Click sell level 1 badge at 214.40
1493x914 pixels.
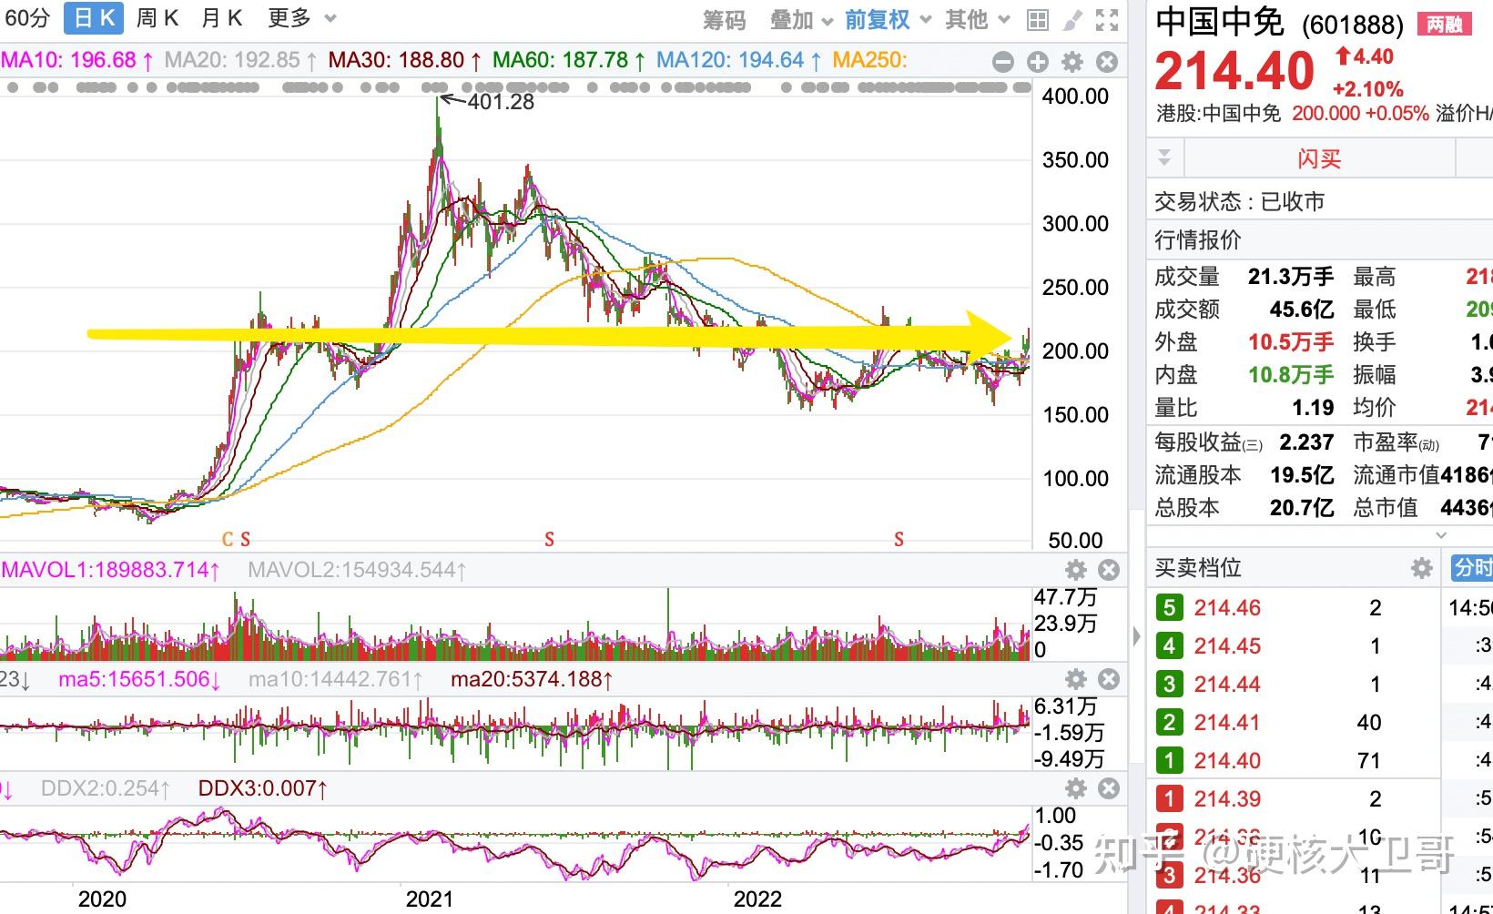[x=1170, y=761]
